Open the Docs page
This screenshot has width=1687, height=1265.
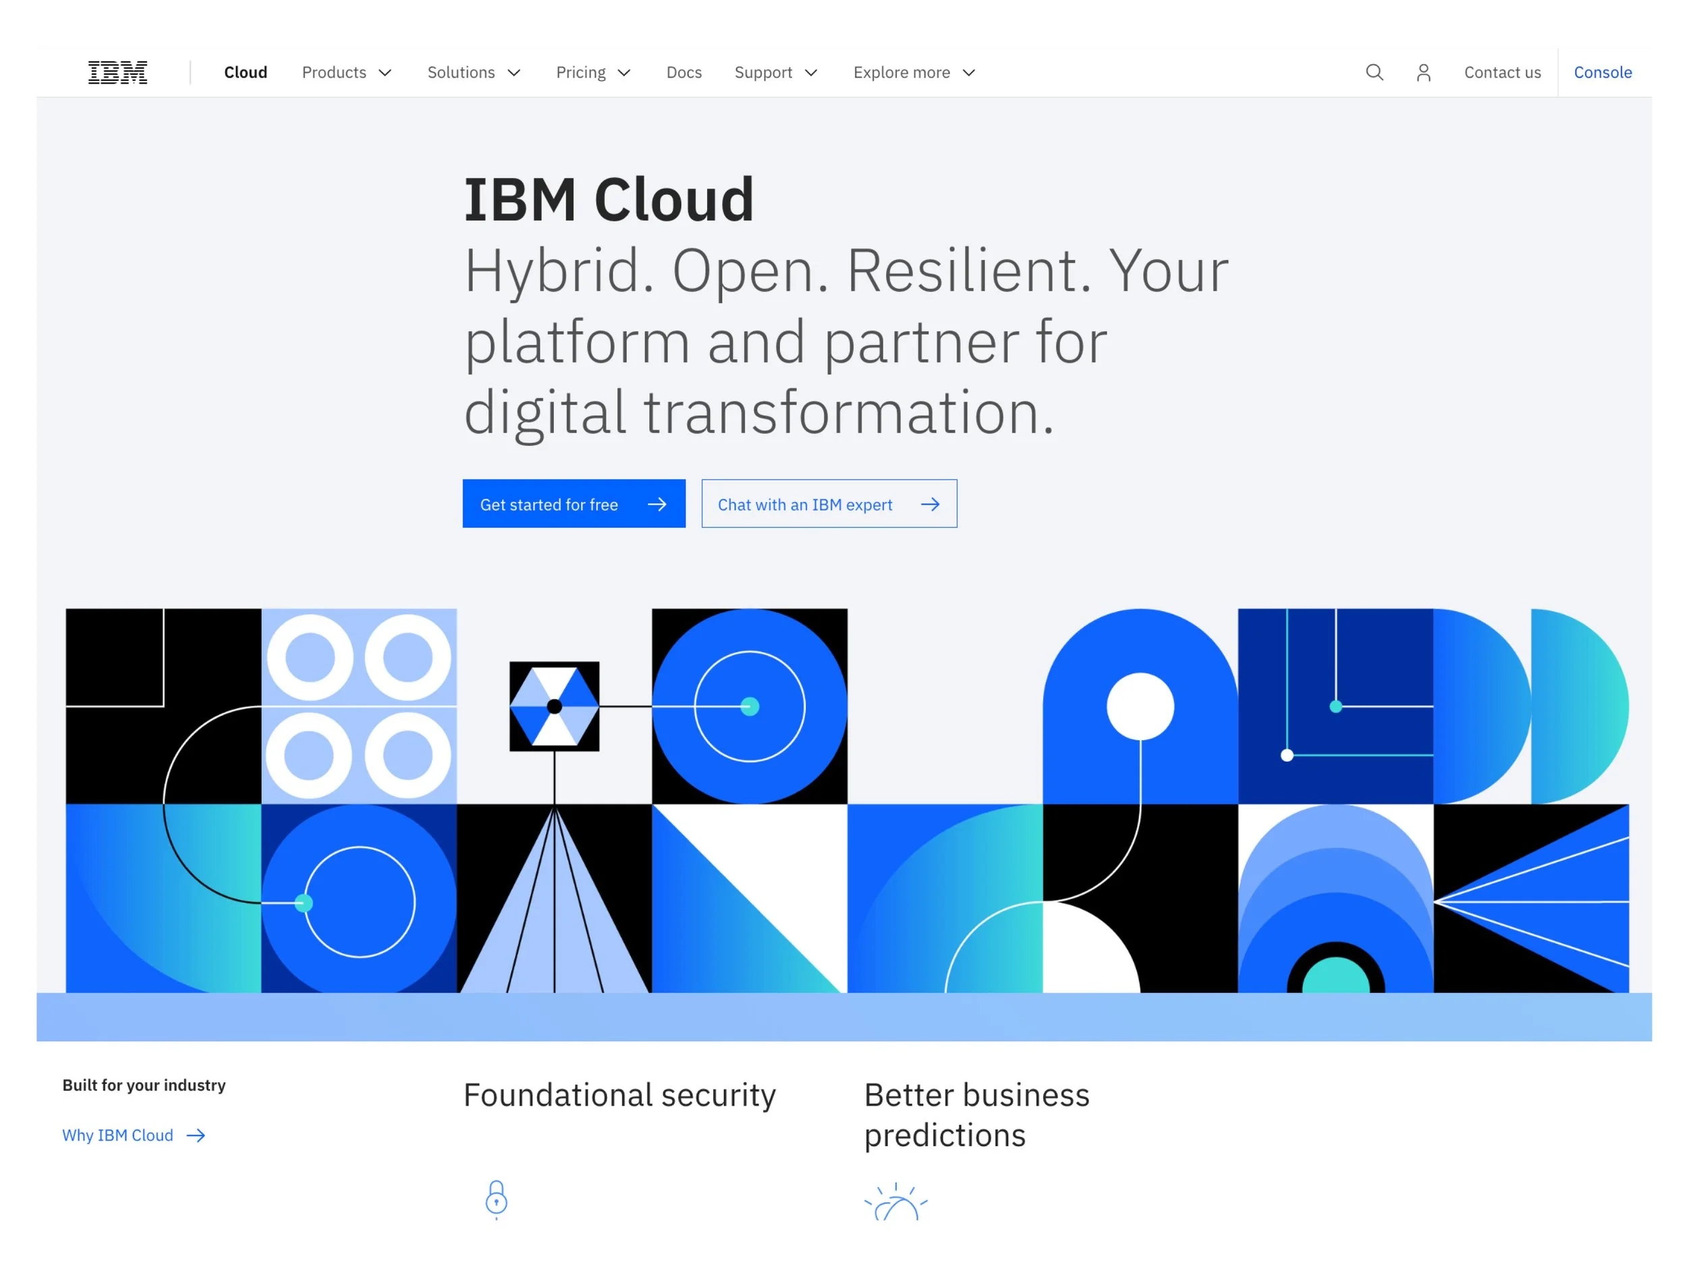684,72
